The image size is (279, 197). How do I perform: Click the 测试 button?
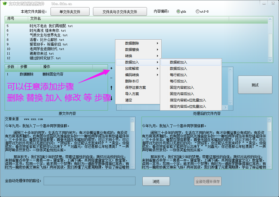[x=255, y=85]
